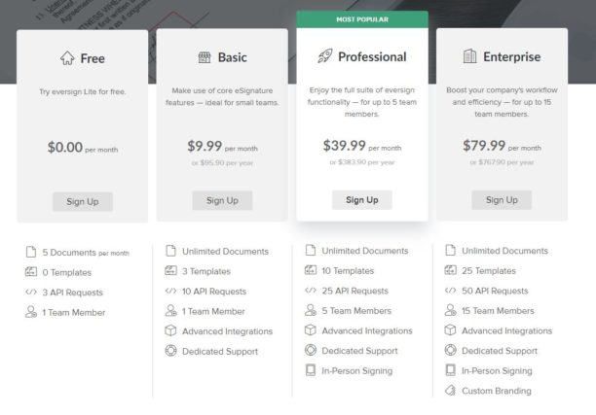The width and height of the screenshot is (596, 415).
Task: Click the Basic plan Templates image icon
Action: pos(171,271)
